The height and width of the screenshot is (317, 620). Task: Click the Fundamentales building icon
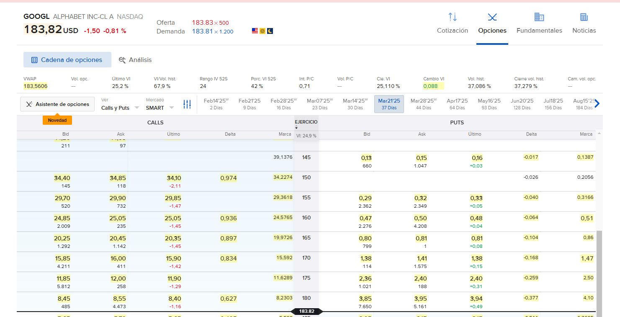(539, 17)
